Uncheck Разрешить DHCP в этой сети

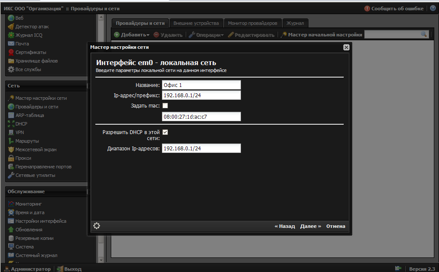point(165,132)
